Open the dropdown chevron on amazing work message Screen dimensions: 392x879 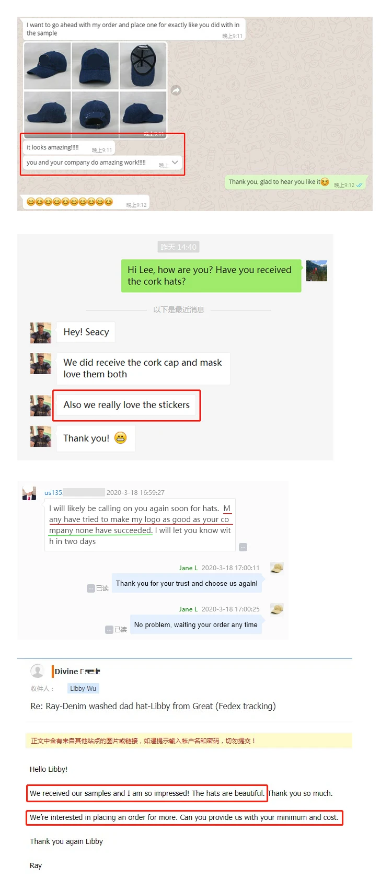175,163
